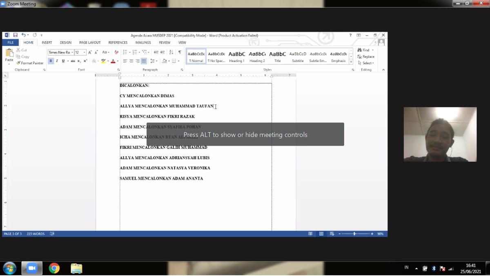Open the font size dropdown

(85, 53)
